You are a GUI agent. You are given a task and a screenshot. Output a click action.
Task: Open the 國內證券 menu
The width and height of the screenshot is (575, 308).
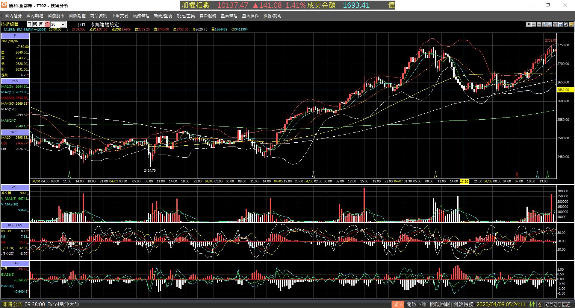tap(13, 16)
